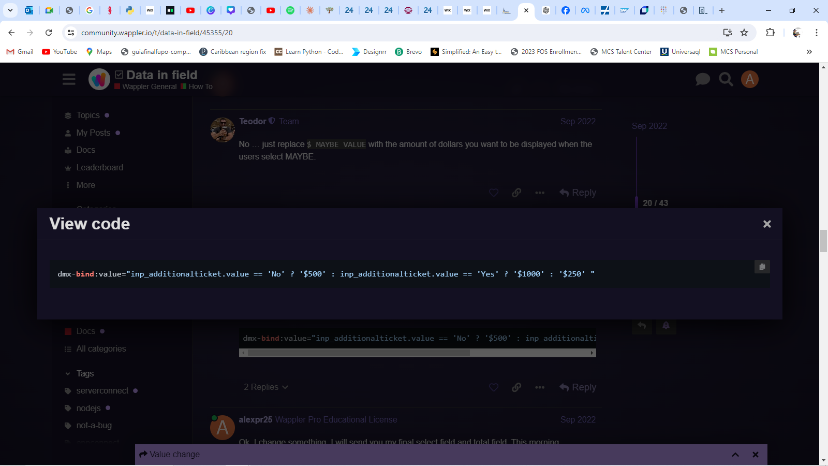The width and height of the screenshot is (828, 466).
Task: Close the View code modal
Action: coord(766,224)
